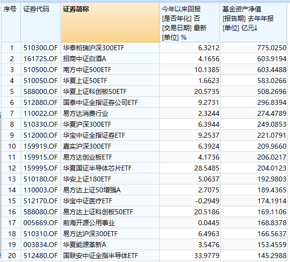This screenshot has height=262, width=290.
Task: Select fund name 华泰柏瑞沪深300ETF
Action: (93, 48)
